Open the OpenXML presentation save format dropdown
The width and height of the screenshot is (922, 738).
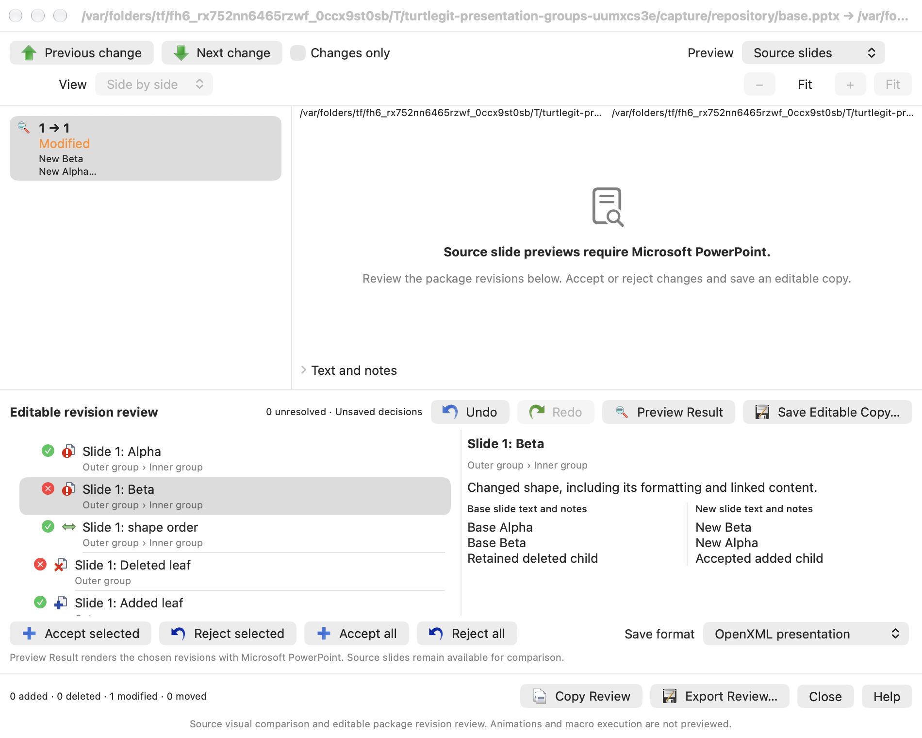(x=806, y=634)
